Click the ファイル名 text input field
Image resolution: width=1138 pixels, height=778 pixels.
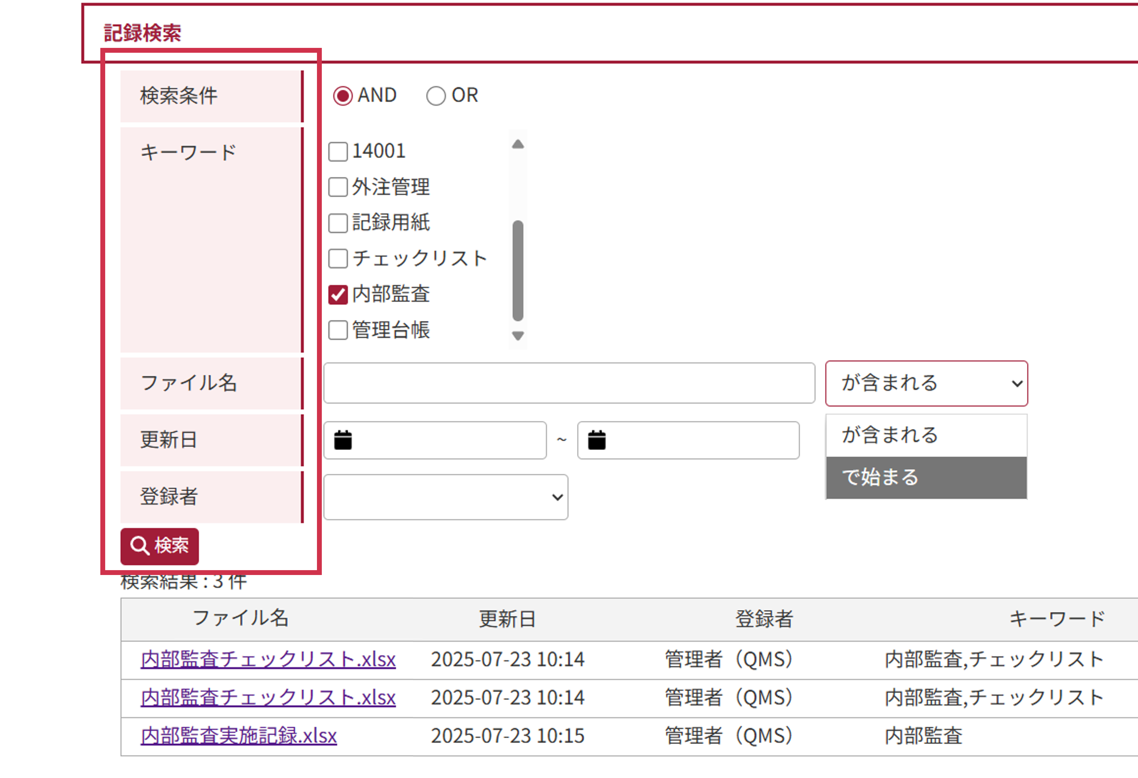coord(569,383)
